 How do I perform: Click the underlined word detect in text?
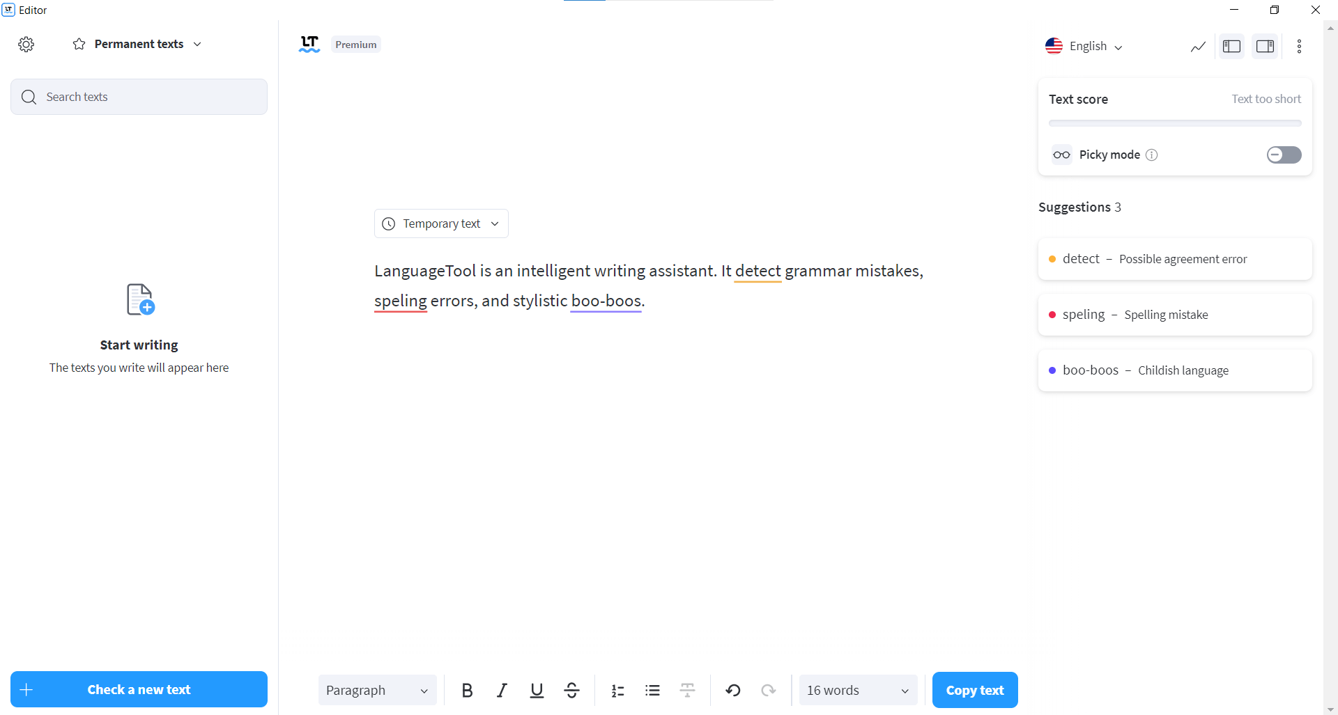pos(758,271)
